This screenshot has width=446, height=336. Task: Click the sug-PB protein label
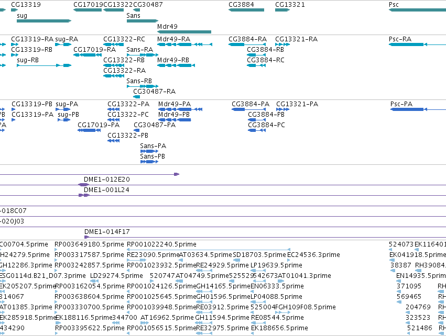tap(68, 115)
